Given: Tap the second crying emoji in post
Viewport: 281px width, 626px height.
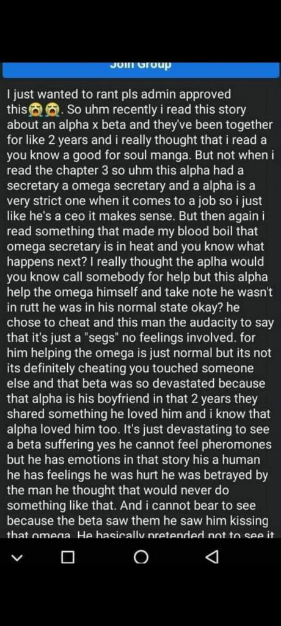Looking at the screenshot, I should point(52,110).
